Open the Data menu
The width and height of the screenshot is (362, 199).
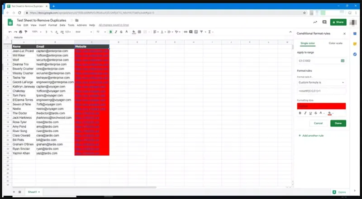62,25
